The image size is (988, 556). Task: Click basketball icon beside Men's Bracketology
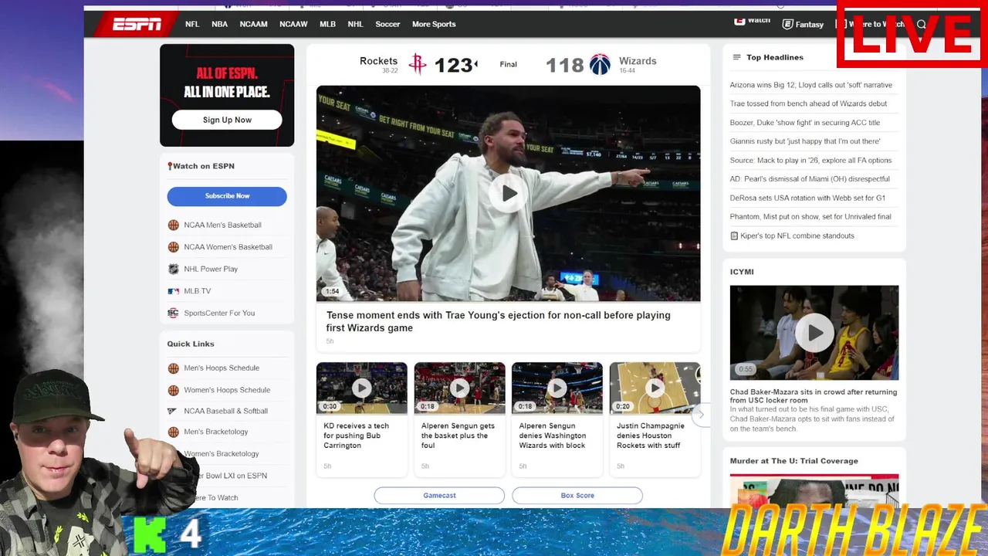(173, 432)
